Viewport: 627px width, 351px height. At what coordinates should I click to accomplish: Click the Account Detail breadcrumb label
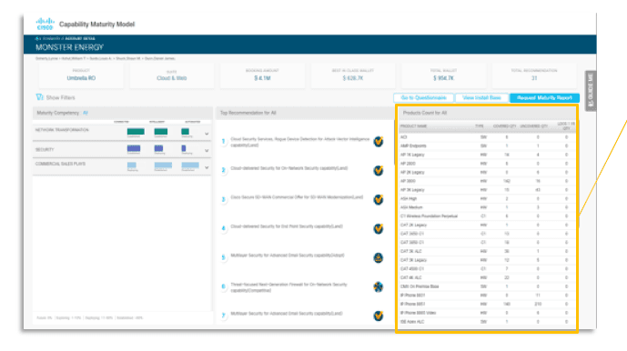[80, 39]
